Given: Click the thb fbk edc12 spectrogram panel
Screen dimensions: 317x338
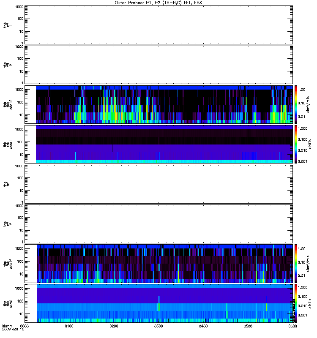Looking at the screenshot, I should (x=159, y=104).
